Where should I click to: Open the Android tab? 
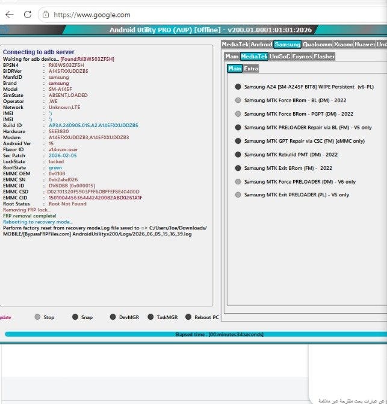point(261,45)
